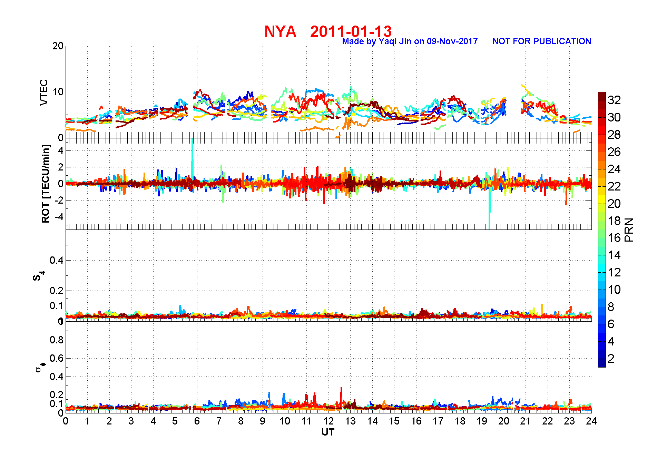Image resolution: width=657 pixels, height=459 pixels.
Task: Click colorbar tick label 10
Action: coord(614,290)
